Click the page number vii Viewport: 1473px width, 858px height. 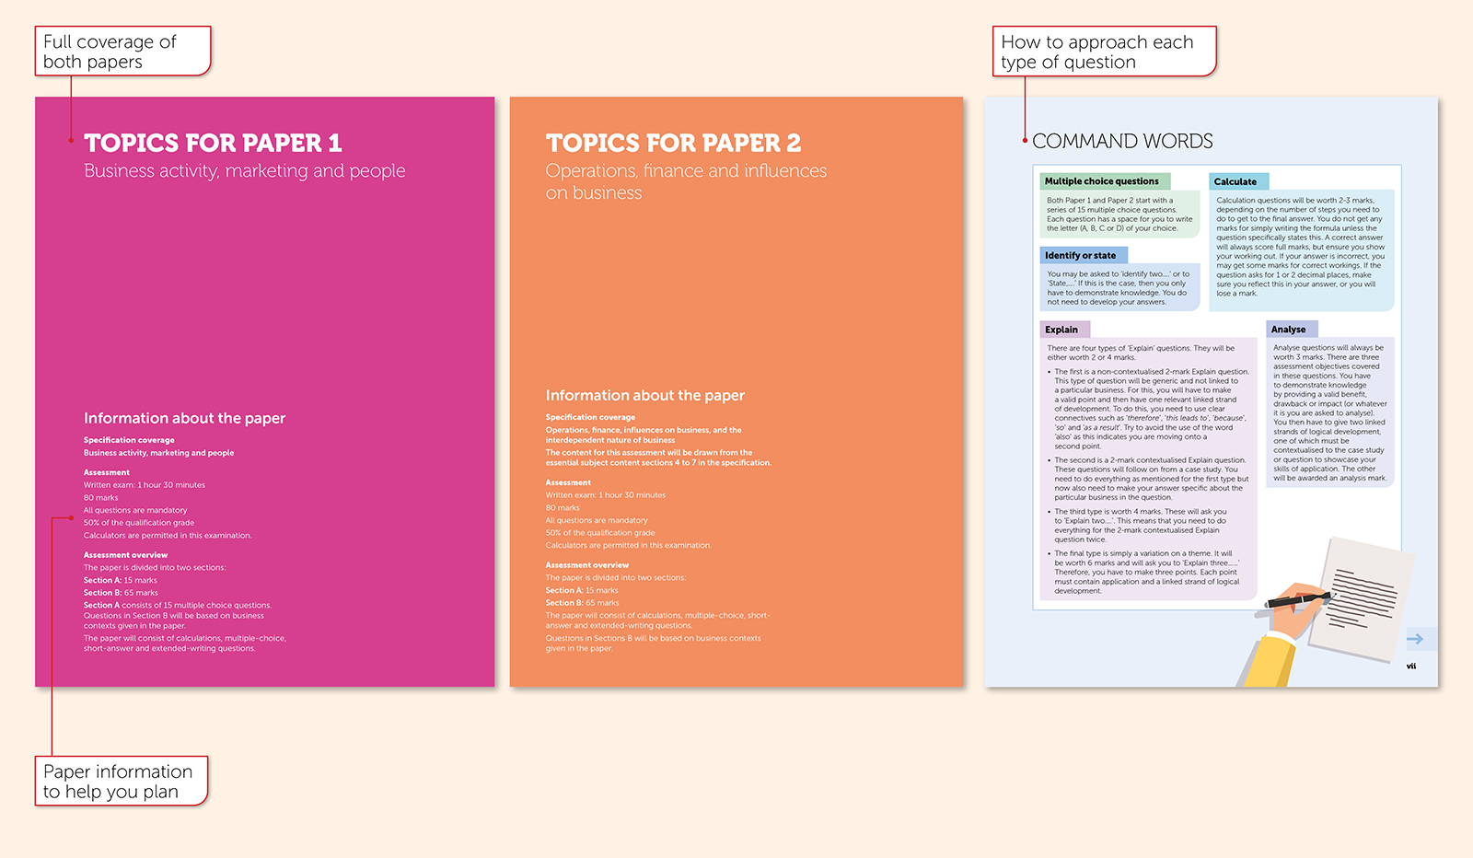point(1409,666)
